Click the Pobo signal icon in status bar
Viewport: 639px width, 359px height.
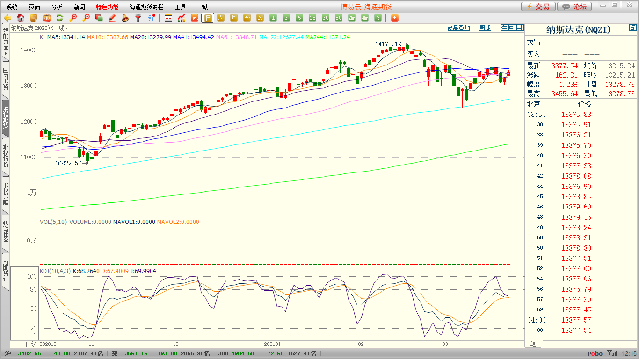611,353
